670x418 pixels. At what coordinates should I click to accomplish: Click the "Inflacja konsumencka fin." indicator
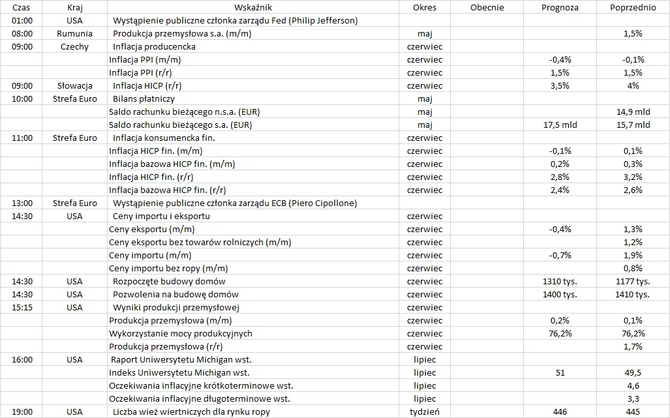(164, 138)
